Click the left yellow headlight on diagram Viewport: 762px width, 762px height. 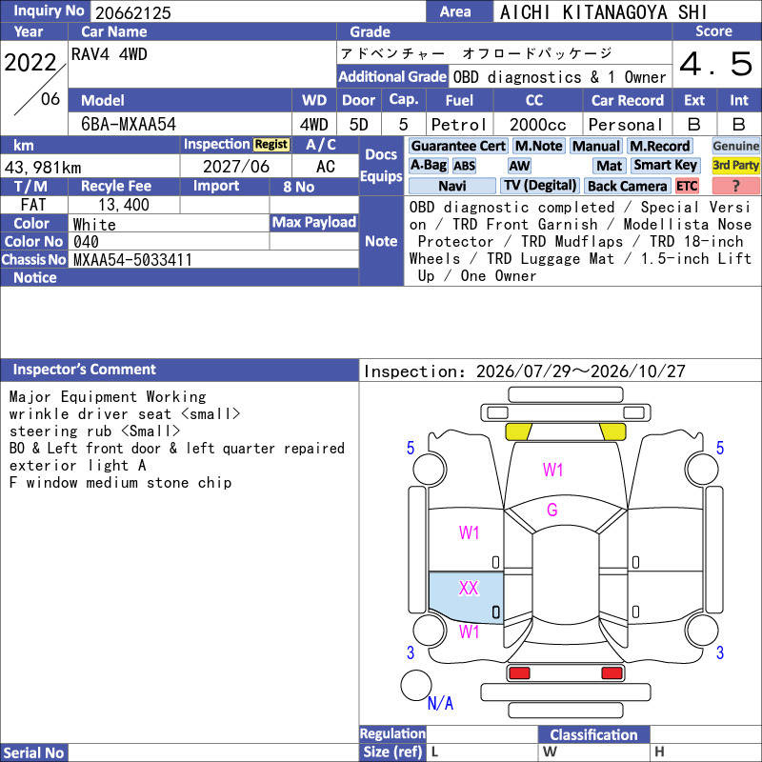pos(518,431)
